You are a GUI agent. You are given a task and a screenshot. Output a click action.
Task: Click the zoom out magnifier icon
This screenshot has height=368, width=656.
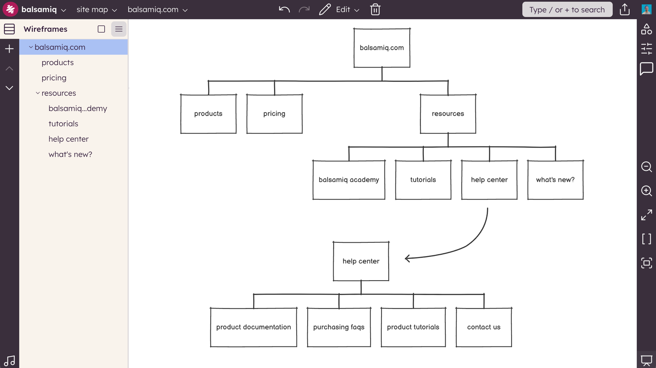(x=646, y=167)
